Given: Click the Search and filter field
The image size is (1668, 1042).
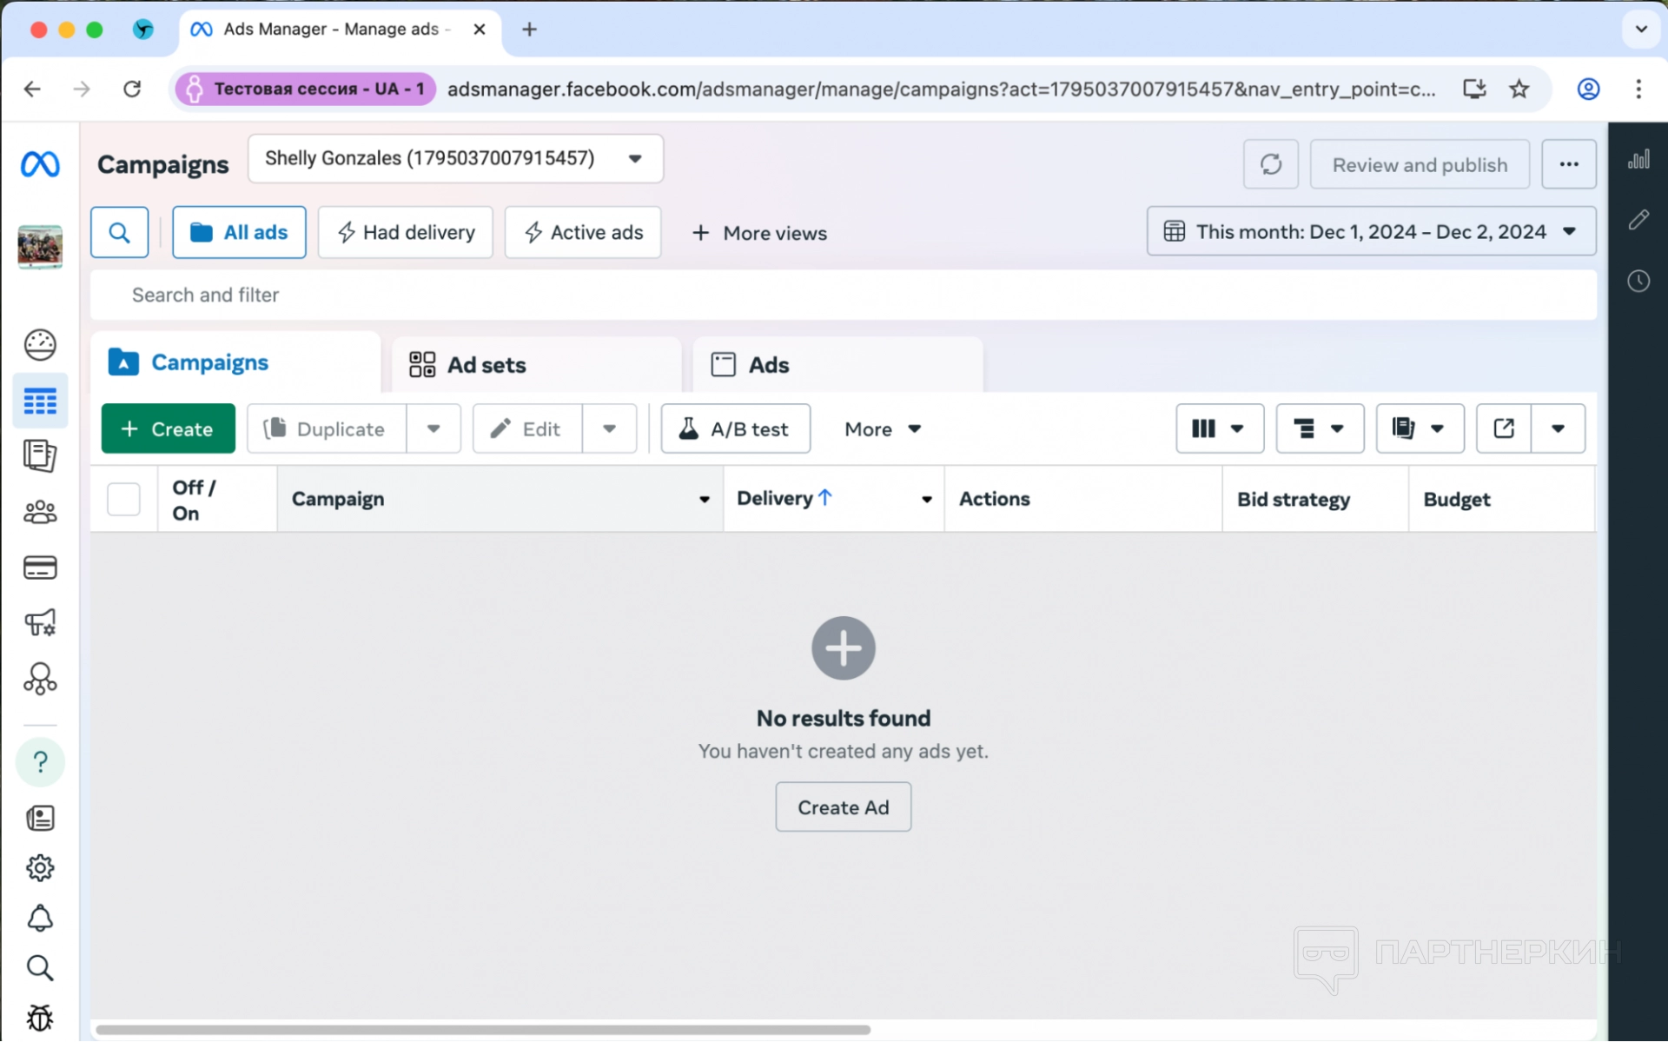Looking at the screenshot, I should coord(843,295).
